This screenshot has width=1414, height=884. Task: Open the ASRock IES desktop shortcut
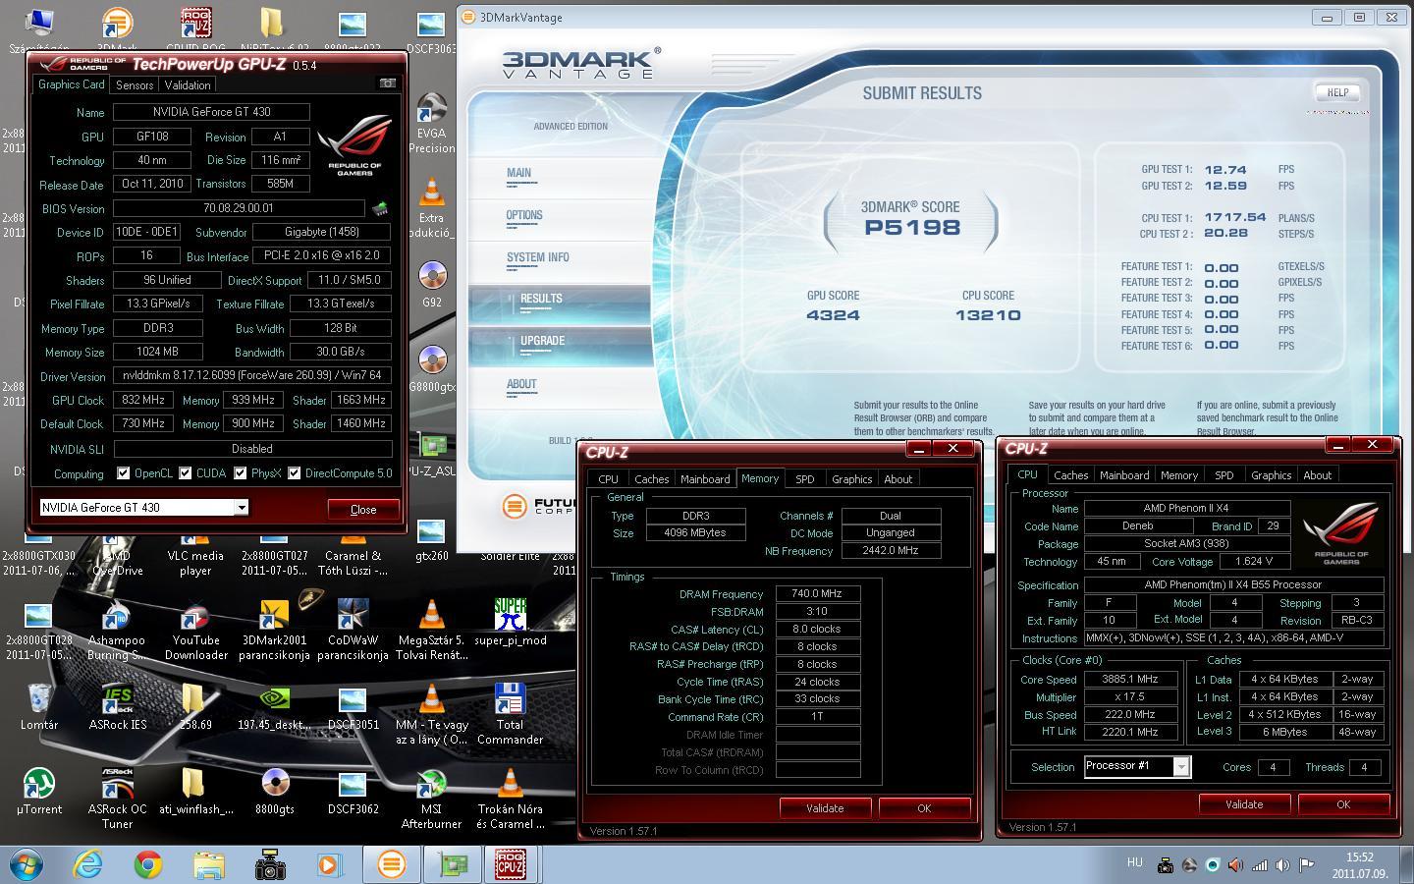117,707
